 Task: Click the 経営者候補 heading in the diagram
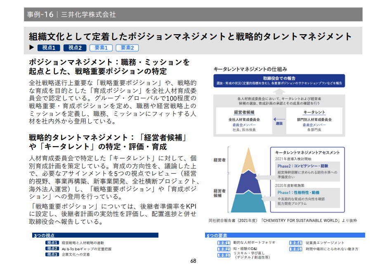pos(244,112)
